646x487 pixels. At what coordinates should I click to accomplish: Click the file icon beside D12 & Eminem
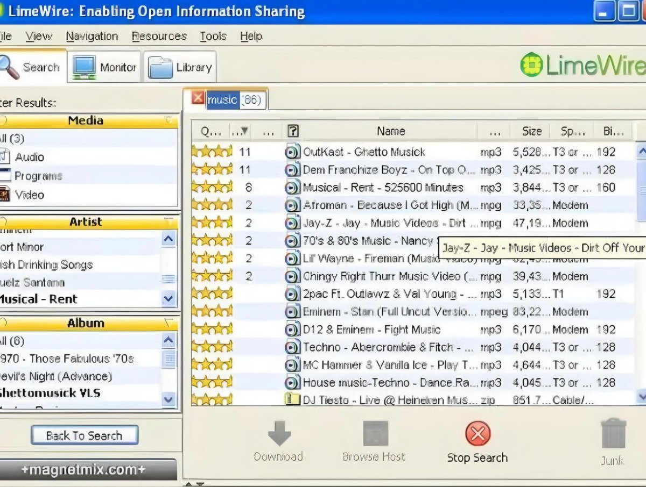[292, 330]
